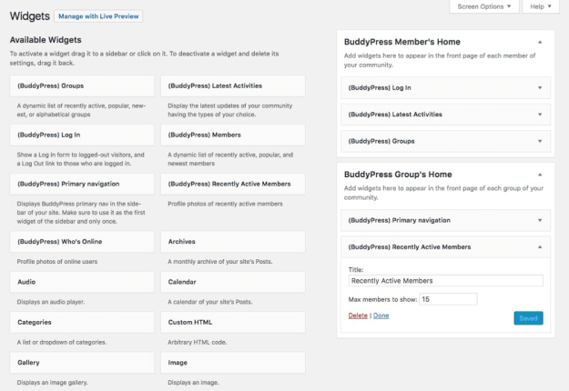569x391 pixels.
Task: Click the Title input field
Action: tap(445, 281)
